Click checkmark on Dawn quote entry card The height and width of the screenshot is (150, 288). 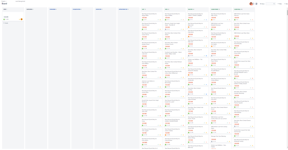click(158, 29)
